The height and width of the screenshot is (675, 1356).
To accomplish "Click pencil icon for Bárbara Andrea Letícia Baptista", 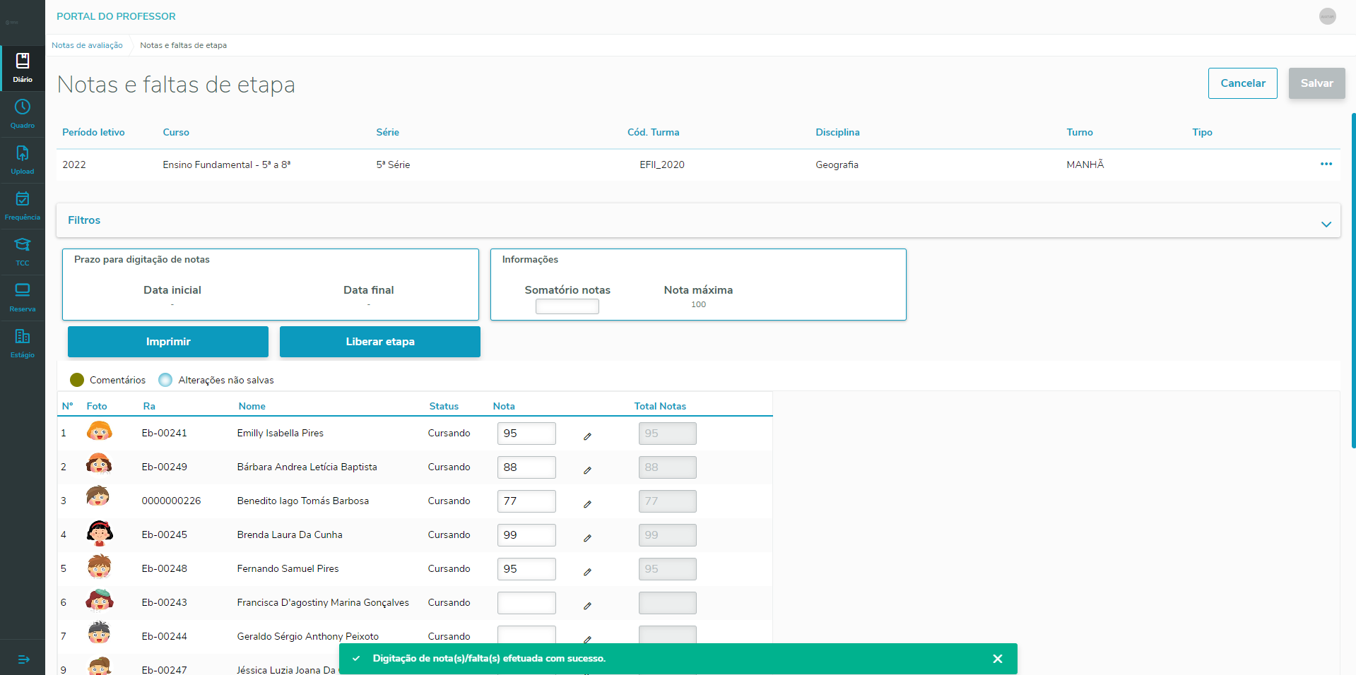I will (x=587, y=470).
